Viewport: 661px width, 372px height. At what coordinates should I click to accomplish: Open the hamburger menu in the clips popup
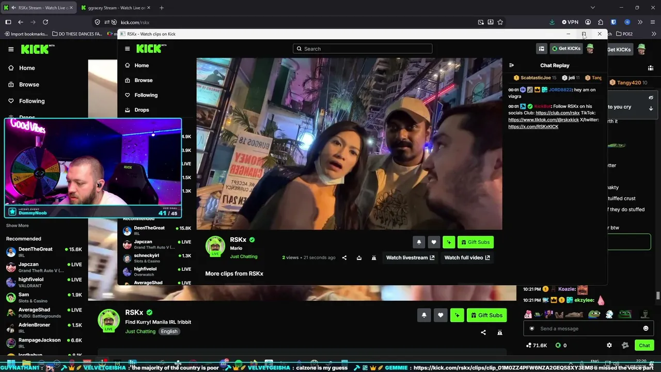pos(128,49)
